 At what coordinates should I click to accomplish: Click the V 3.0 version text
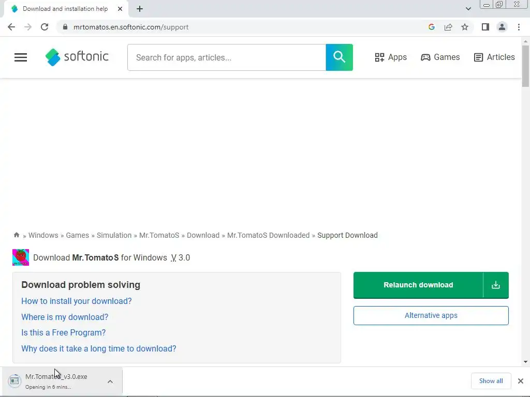click(x=180, y=258)
